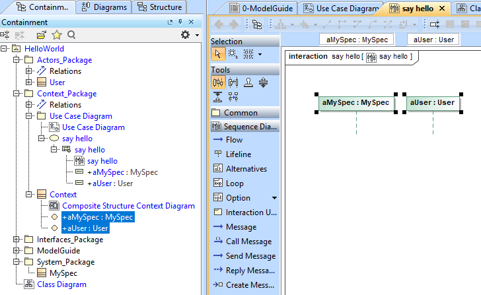Select the HelloWorld model root
The image size is (481, 295).
[44, 49]
